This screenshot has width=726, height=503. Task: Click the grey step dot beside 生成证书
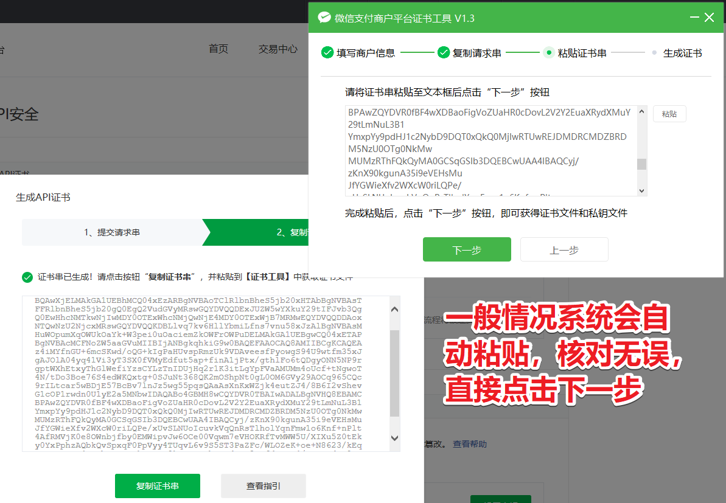tap(654, 53)
